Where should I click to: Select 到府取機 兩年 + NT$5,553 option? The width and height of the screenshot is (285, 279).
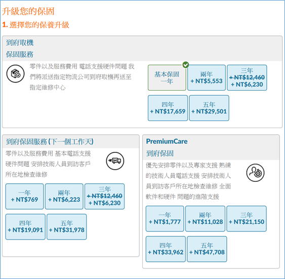point(207,77)
